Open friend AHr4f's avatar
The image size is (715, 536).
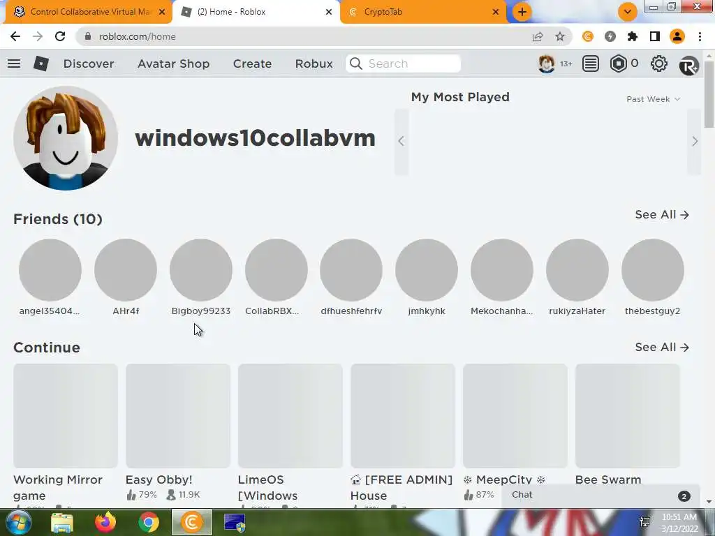[126, 270]
